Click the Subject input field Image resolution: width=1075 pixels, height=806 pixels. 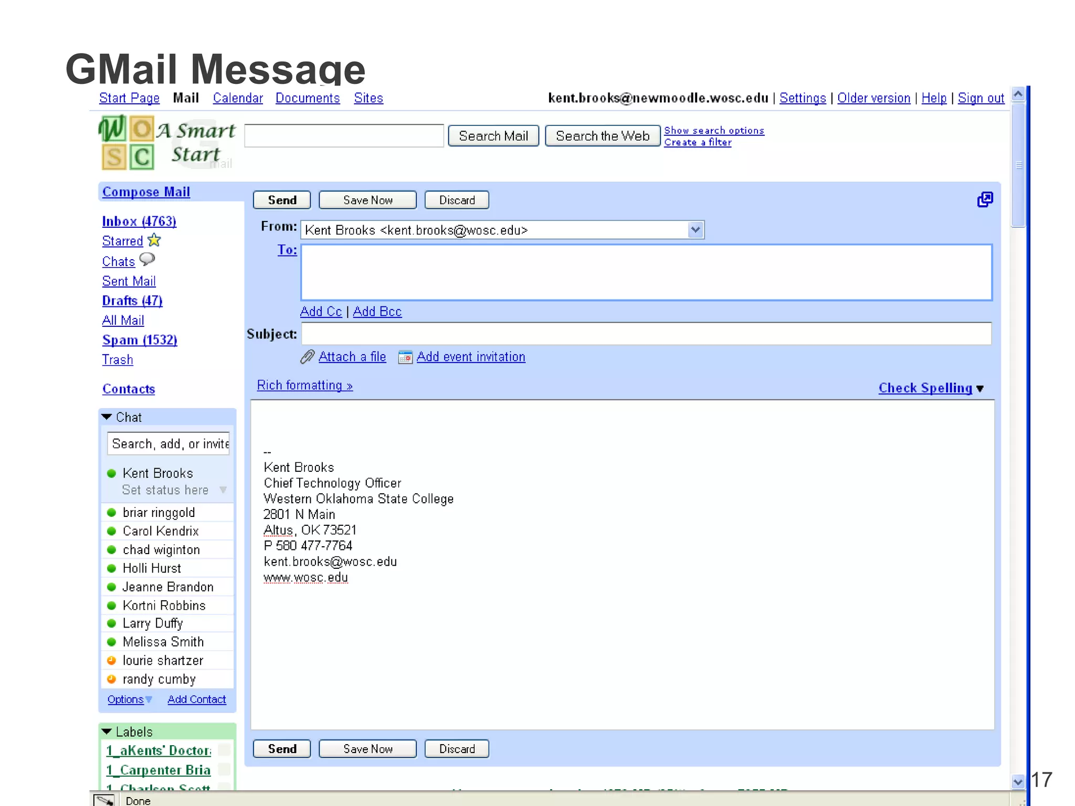pyautogui.click(x=646, y=334)
